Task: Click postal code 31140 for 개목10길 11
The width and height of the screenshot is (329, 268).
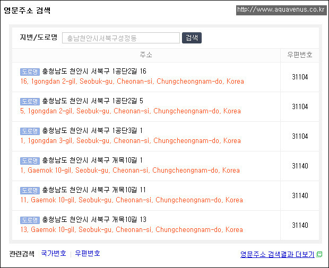Action: [x=300, y=196]
